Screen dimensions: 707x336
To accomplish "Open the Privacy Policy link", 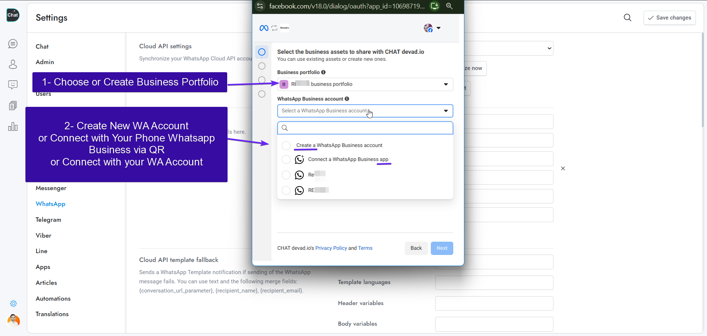I will (x=331, y=248).
